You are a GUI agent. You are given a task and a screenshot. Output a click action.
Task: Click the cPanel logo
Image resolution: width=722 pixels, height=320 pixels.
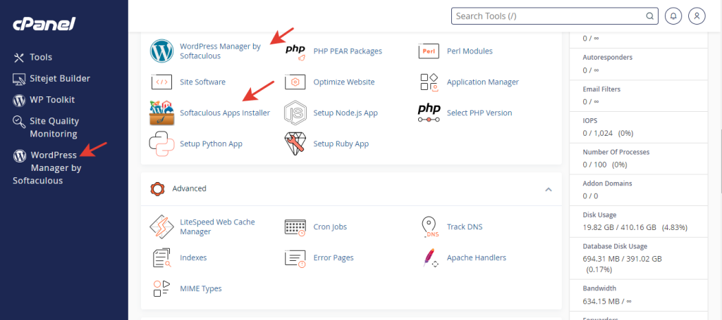pos(44,23)
